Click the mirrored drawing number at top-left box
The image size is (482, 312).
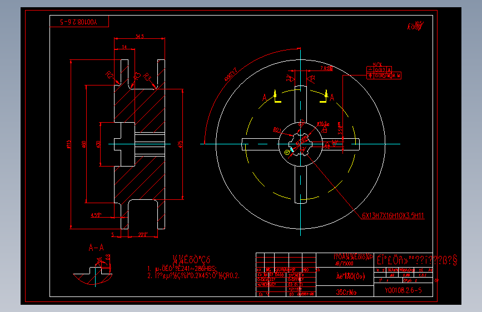[x=79, y=22]
